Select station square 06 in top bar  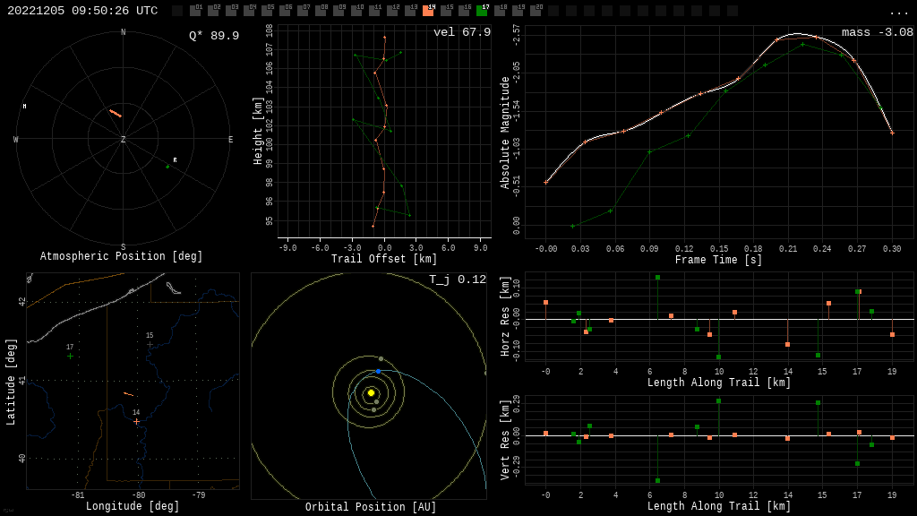(286, 11)
